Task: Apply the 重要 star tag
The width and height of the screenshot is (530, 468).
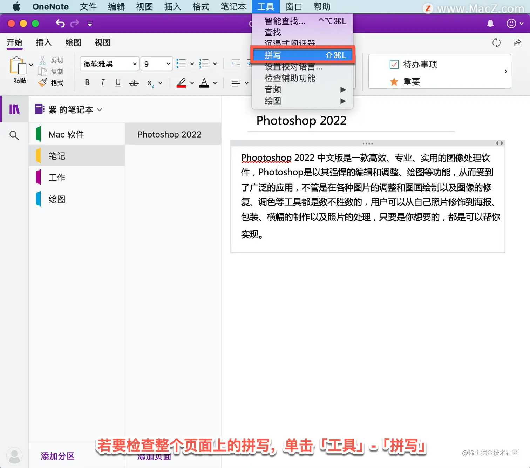Action: tap(405, 82)
